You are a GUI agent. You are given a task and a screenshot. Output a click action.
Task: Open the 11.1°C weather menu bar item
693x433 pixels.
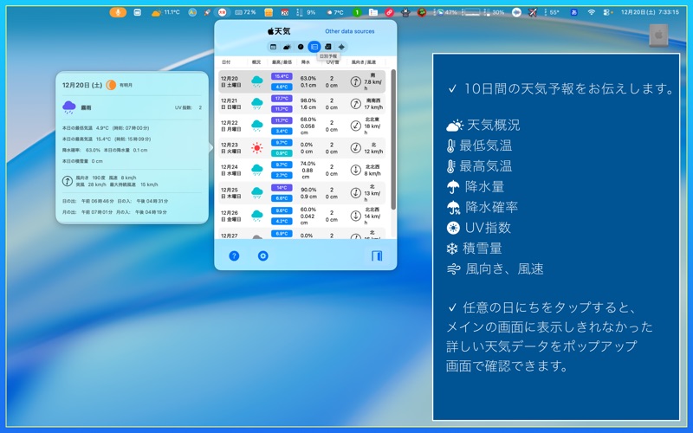[165, 12]
